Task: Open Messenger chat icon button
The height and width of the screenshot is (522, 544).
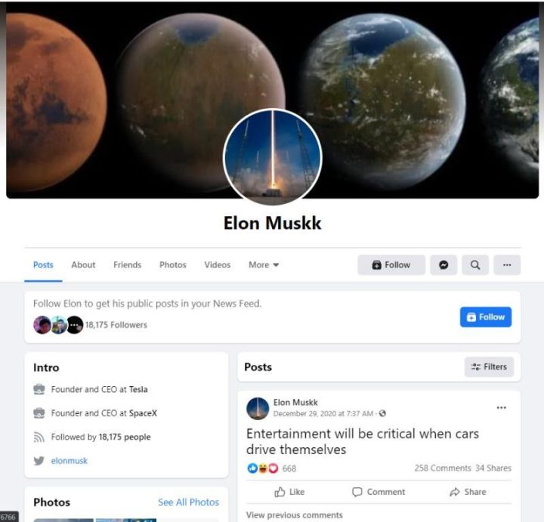Action: click(x=444, y=265)
